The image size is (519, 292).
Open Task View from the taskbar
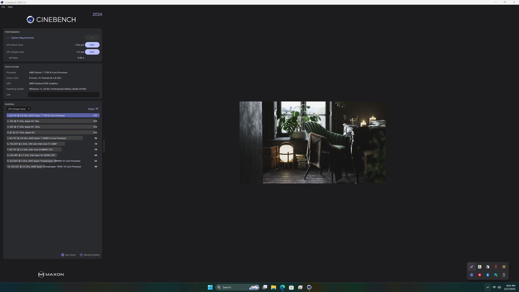tap(265, 287)
